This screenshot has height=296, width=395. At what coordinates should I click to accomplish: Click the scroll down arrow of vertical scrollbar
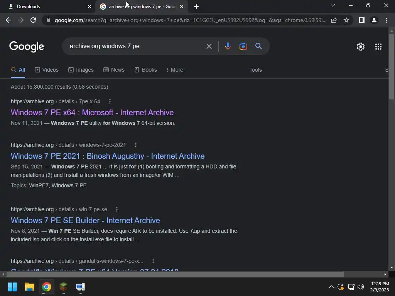[x=391, y=267]
